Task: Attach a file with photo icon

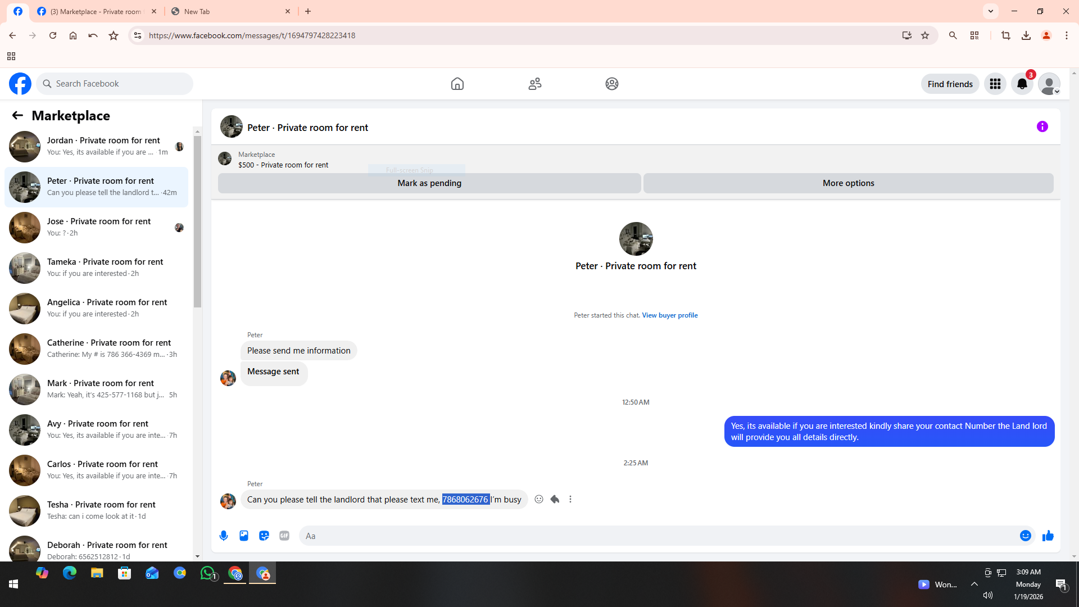Action: coord(244,536)
